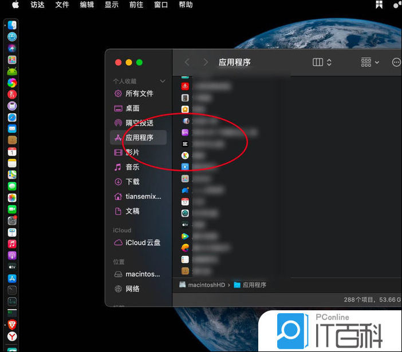This screenshot has width=402, height=352.
Task: Open the 显示 menu
Action: (112, 5)
